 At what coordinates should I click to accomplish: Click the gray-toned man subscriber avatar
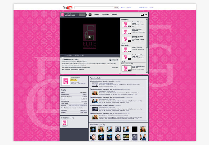pos(118,129)
